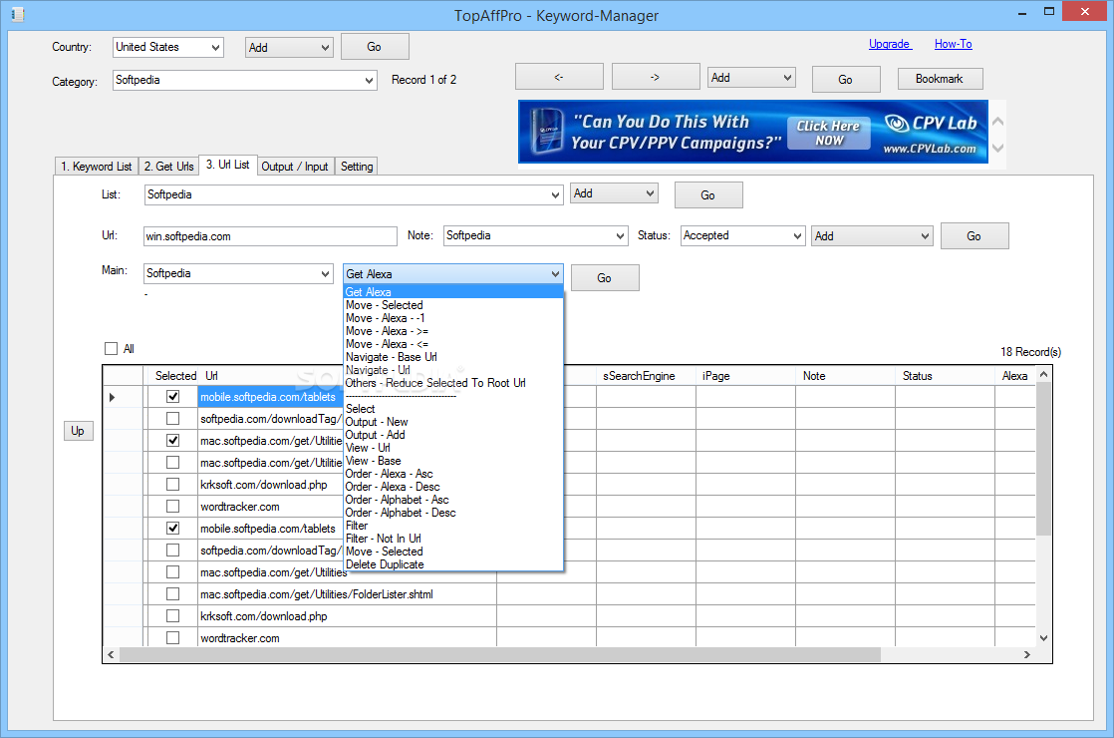The image size is (1114, 738).
Task: Open the Setting tab
Action: pos(356,167)
